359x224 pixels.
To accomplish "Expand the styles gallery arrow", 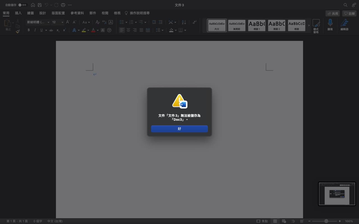I will pos(309,25).
